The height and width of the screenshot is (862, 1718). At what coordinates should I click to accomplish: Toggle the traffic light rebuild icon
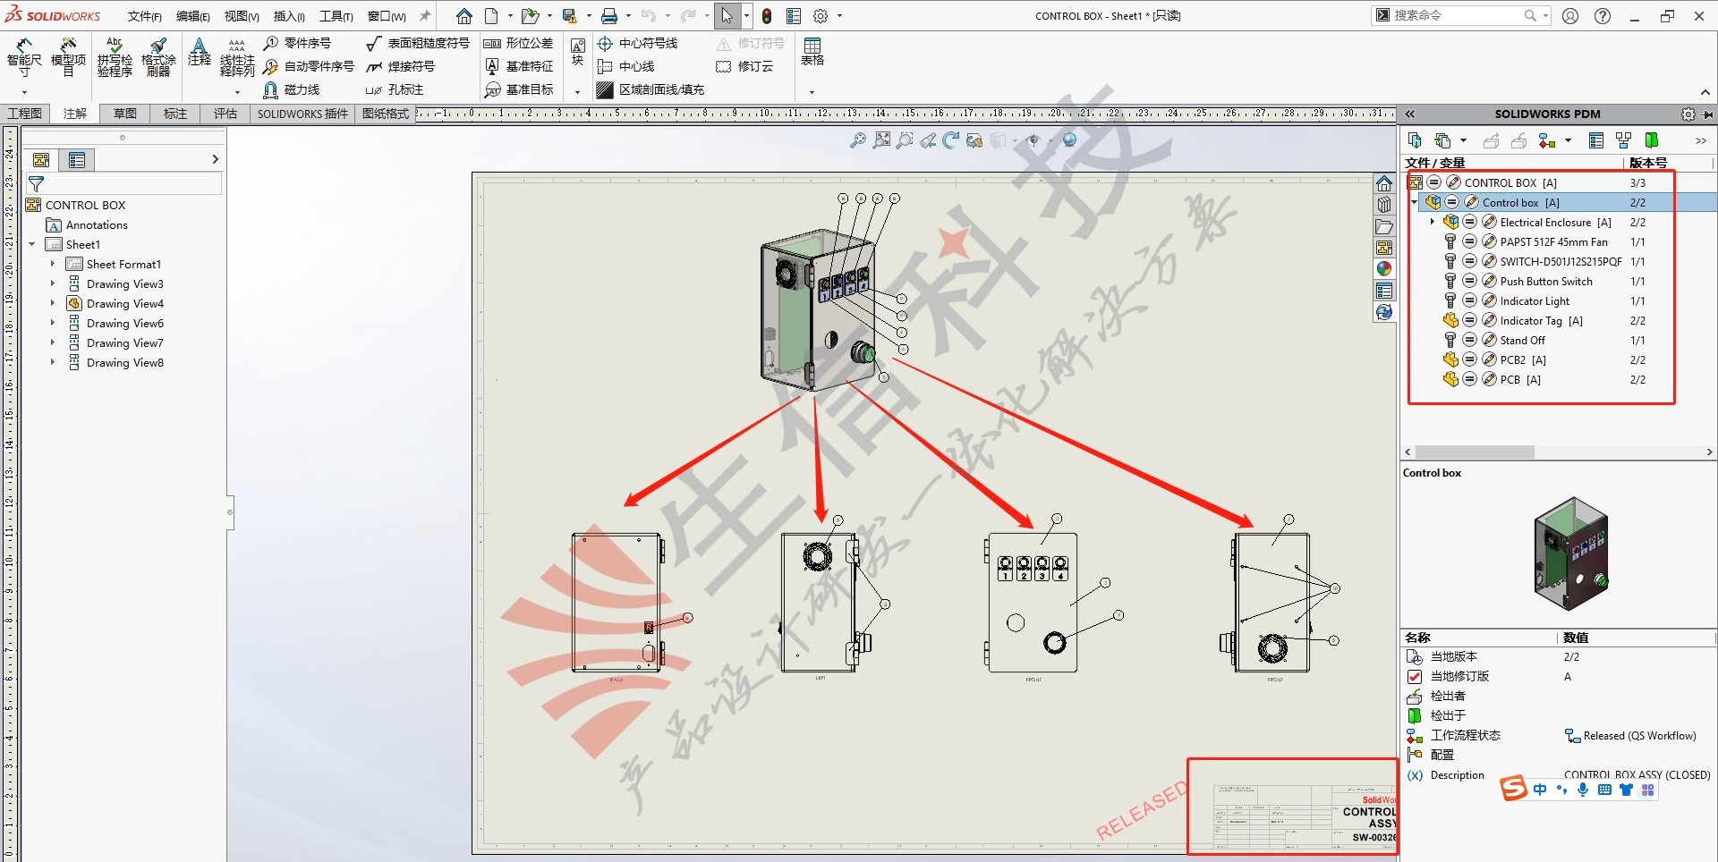(x=767, y=16)
